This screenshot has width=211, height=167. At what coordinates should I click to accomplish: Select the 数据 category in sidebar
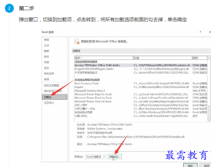pyautogui.click(x=46, y=51)
